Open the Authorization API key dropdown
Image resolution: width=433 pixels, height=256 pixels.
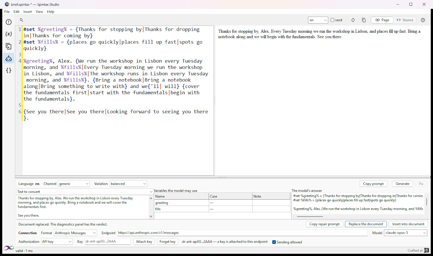click(57, 241)
